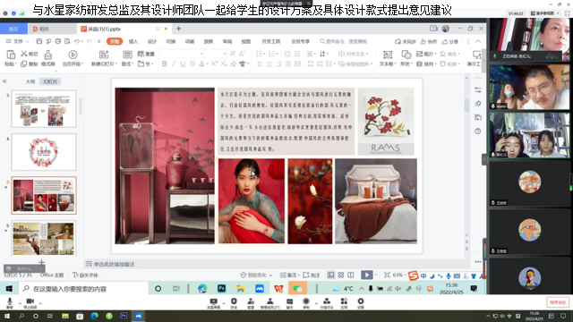Open the 插入 Insert ribbon tab

click(x=133, y=41)
